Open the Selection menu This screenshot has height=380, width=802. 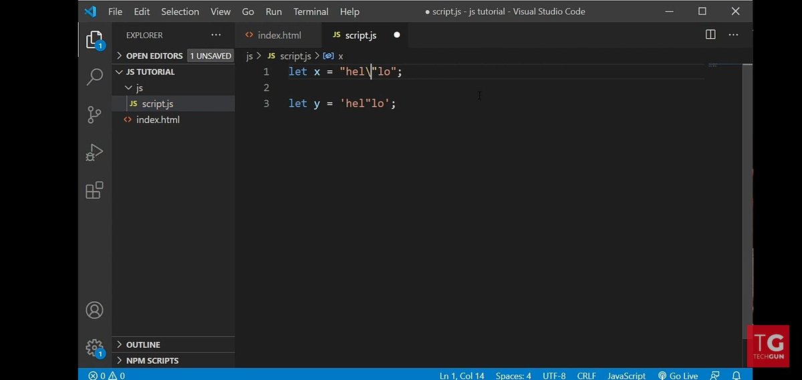pyautogui.click(x=180, y=11)
